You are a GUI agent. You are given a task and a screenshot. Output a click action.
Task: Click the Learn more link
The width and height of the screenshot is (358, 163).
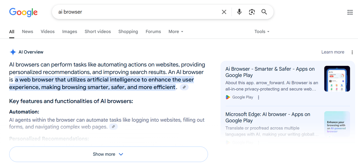pyautogui.click(x=333, y=52)
